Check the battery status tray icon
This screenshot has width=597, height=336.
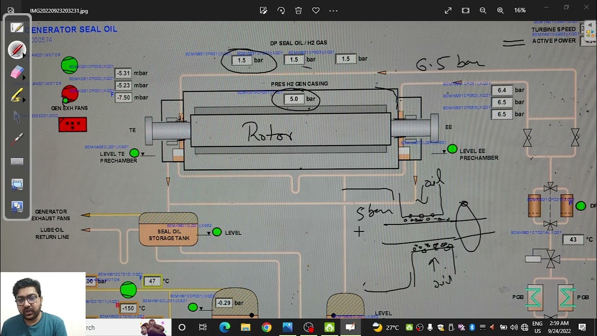503,327
